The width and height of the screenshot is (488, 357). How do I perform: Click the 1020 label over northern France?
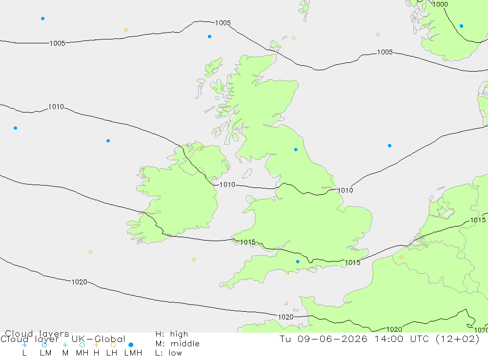(394, 329)
